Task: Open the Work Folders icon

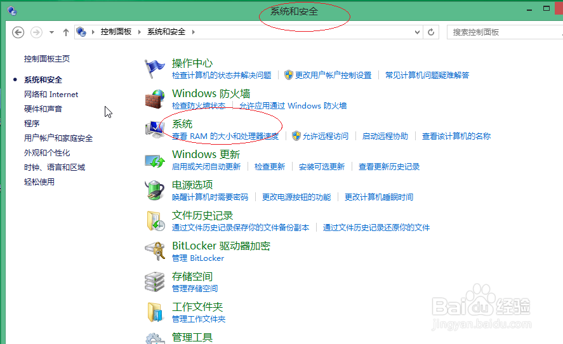Action: pyautogui.click(x=155, y=312)
